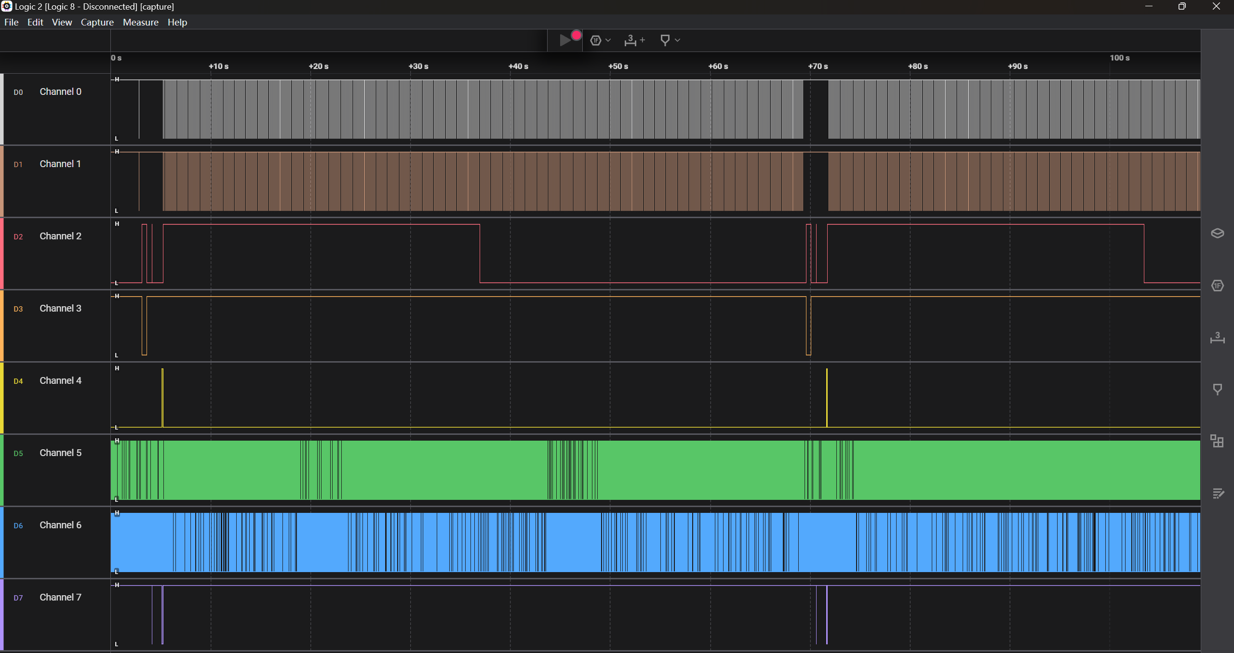Screen dimensions: 1234x653
Task: Open the Capture menu
Action: point(97,22)
